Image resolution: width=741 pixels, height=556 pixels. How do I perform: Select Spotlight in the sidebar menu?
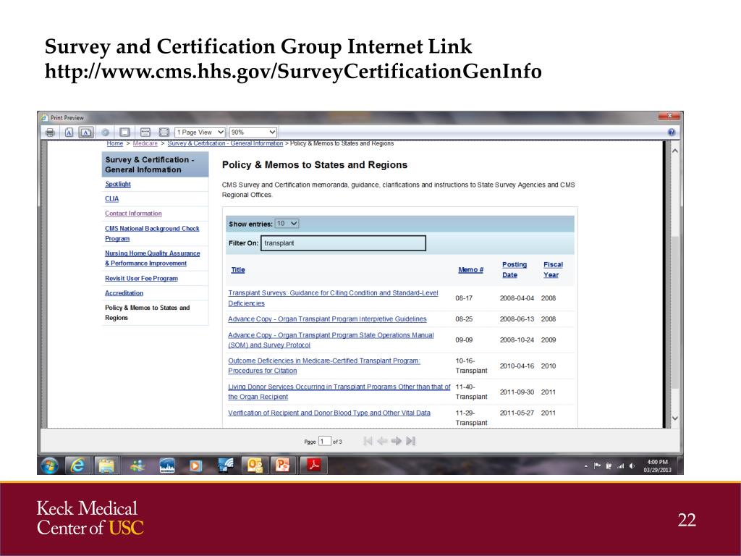pyautogui.click(x=118, y=184)
